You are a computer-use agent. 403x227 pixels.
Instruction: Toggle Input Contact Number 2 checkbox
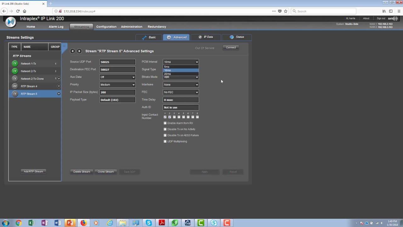[169, 117]
